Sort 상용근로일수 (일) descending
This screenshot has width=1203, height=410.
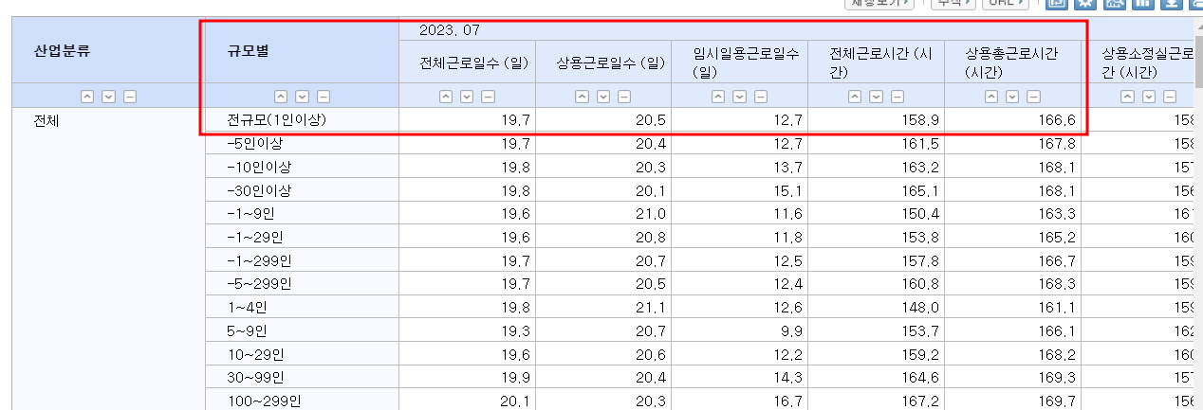tap(603, 96)
